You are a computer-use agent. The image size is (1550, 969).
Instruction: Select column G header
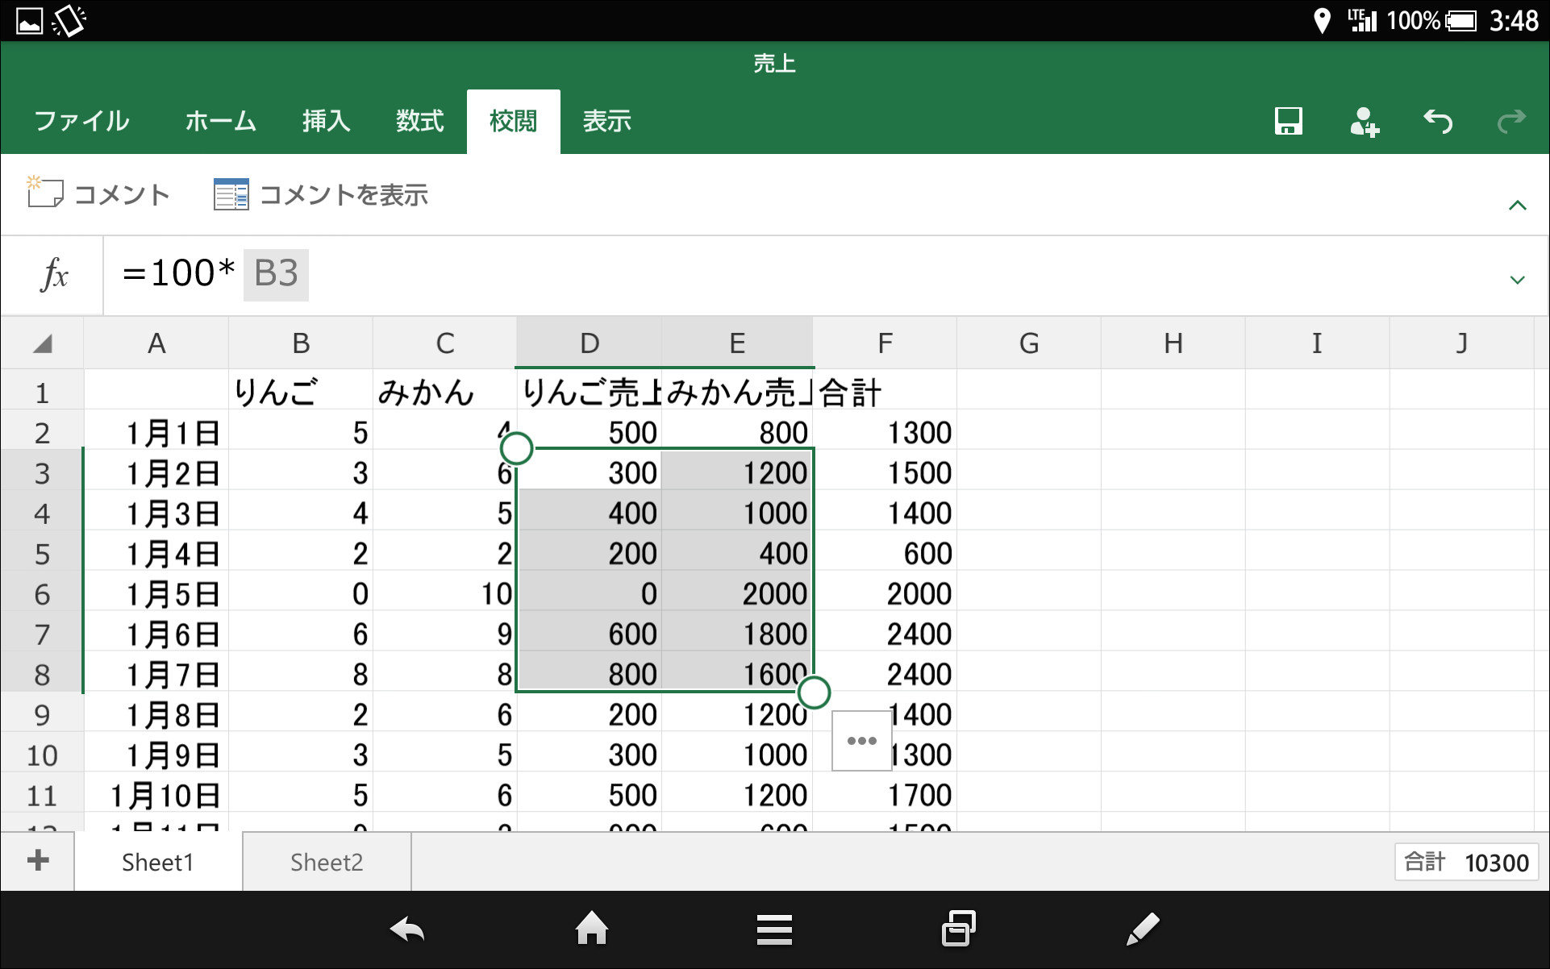1028,343
